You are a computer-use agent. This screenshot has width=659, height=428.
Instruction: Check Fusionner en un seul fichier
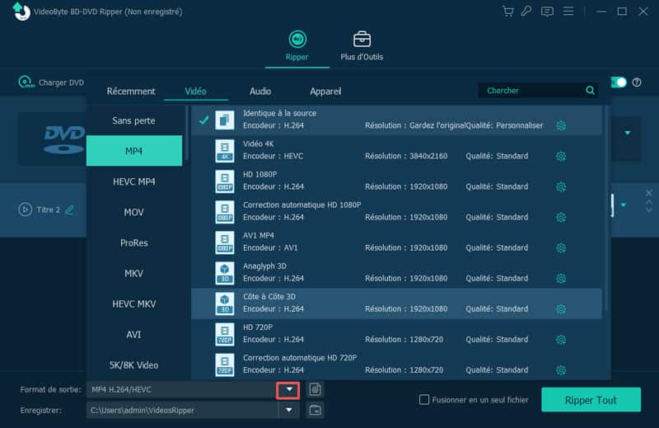pos(425,400)
